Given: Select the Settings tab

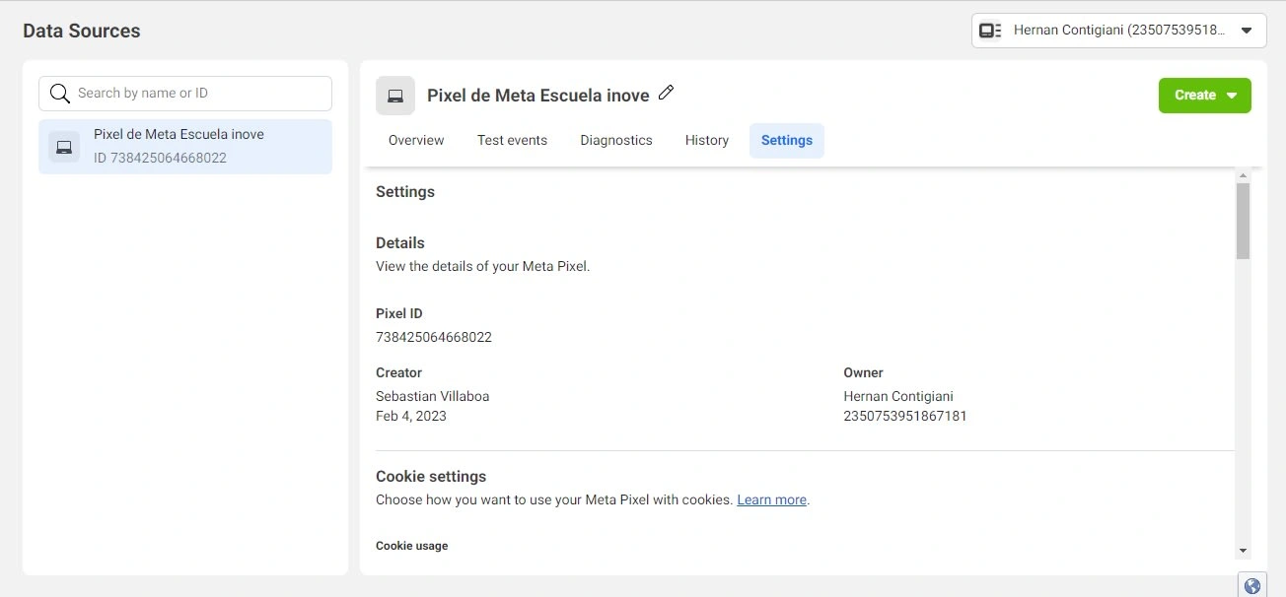Looking at the screenshot, I should pyautogui.click(x=787, y=140).
